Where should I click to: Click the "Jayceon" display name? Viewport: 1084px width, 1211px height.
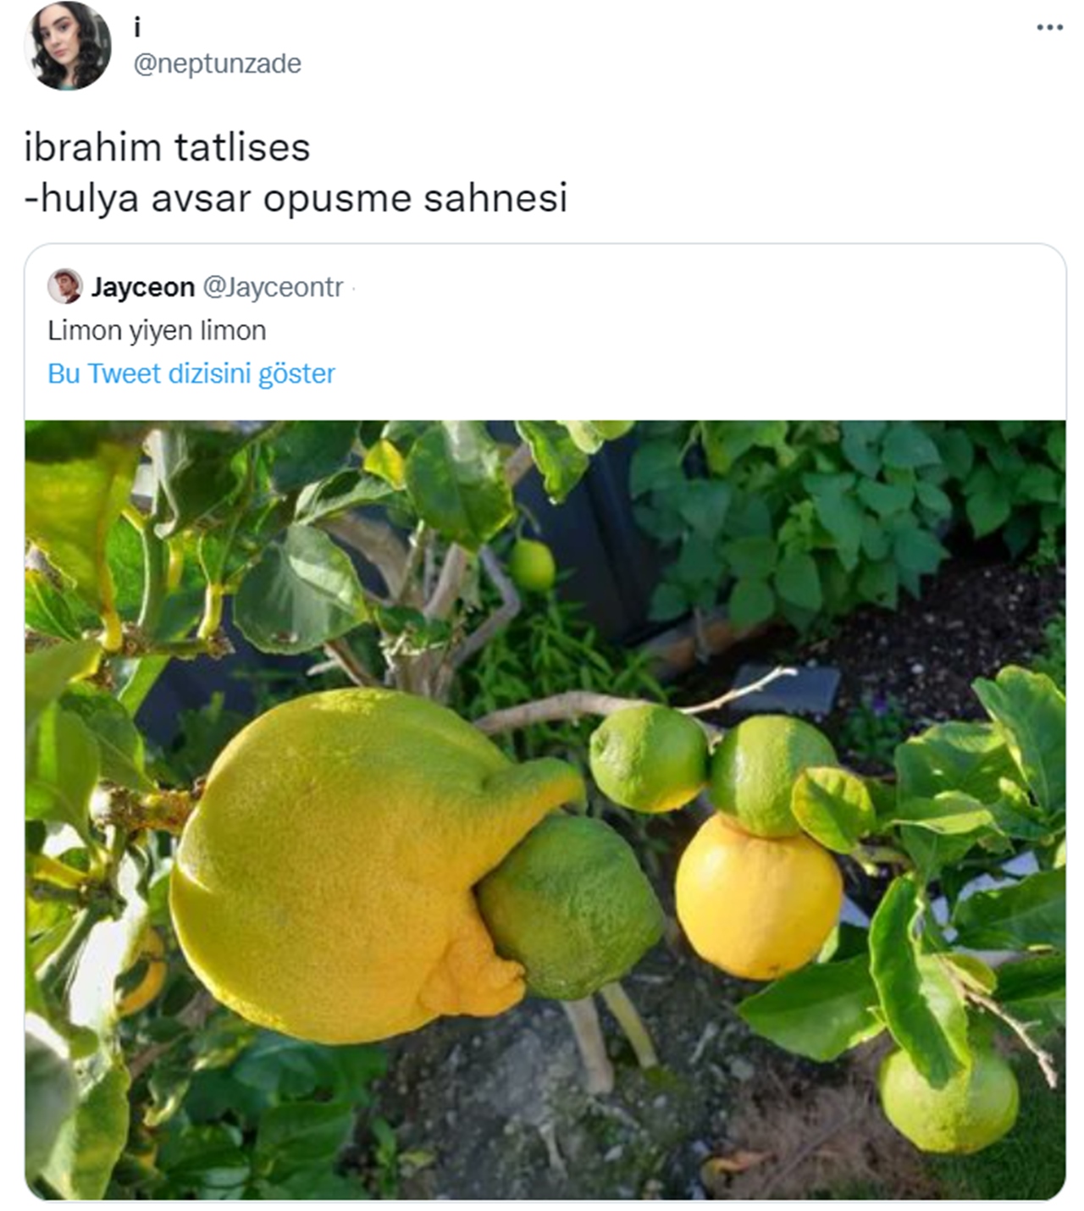pyautogui.click(x=138, y=288)
